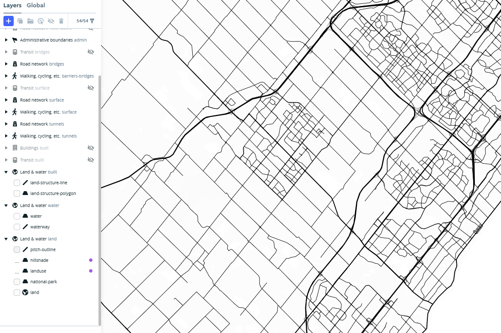
Task: Group layers using the folder icon
Action: [x=30, y=21]
